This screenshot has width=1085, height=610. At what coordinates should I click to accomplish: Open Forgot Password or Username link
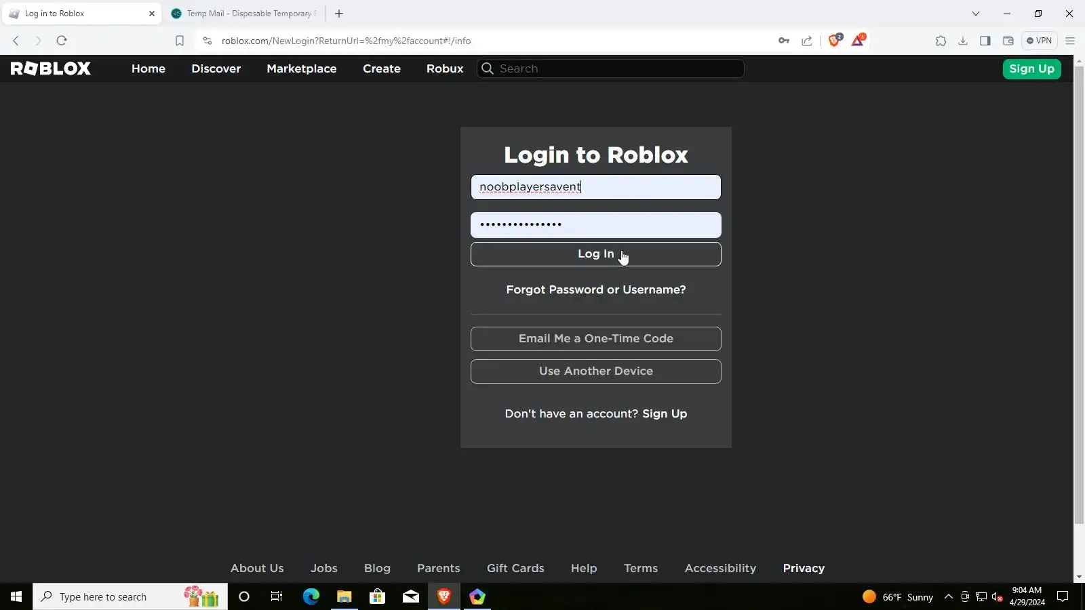point(596,289)
